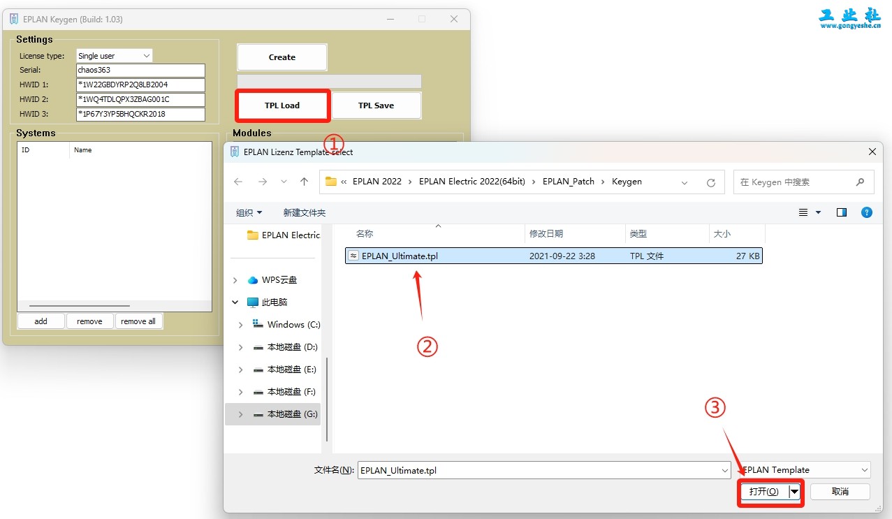
Task: Click the blue help icon
Action: 867,212
